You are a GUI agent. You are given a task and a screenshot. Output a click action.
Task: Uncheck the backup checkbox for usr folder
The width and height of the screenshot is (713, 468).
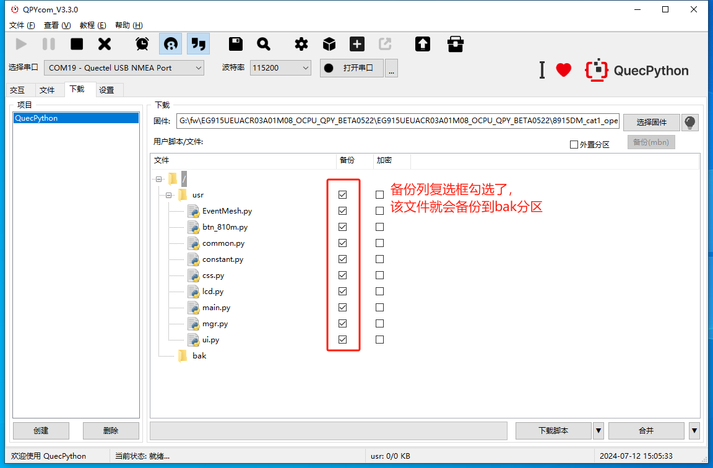point(343,194)
